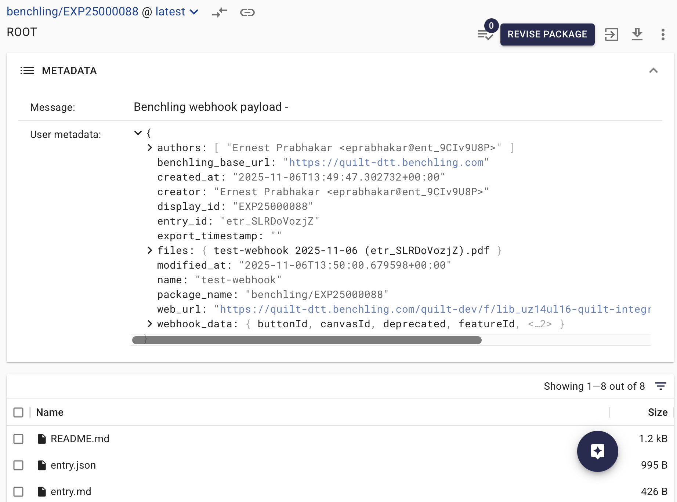677x502 pixels.
Task: Expand the authors array
Action: click(150, 148)
